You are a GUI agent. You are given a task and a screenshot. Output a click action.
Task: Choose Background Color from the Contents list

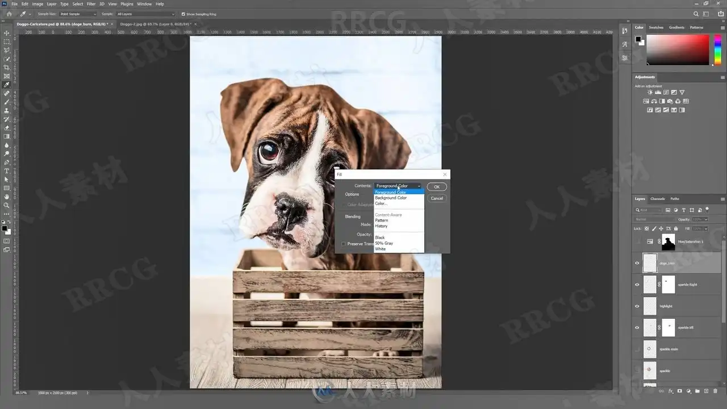[399, 198]
